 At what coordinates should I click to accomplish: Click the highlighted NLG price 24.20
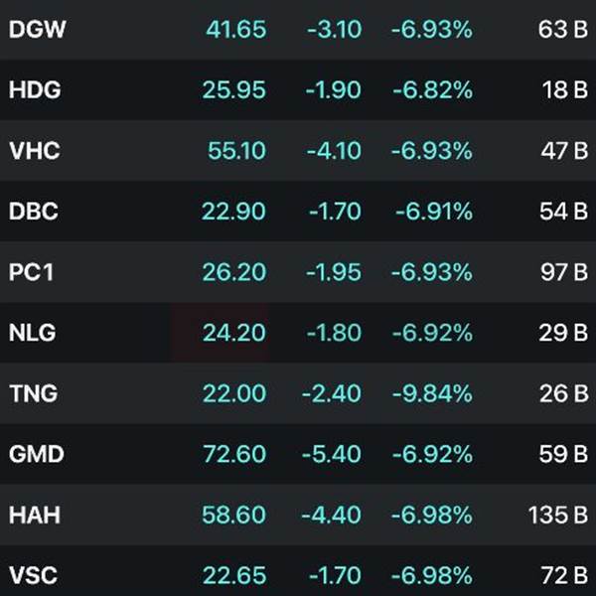pyautogui.click(x=234, y=333)
